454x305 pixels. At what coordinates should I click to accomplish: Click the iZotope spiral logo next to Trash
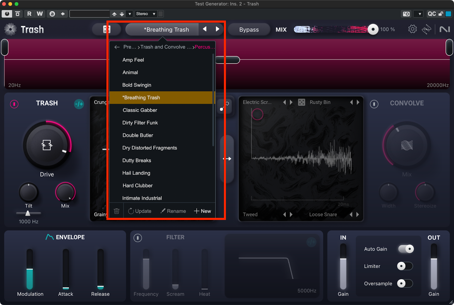point(10,29)
